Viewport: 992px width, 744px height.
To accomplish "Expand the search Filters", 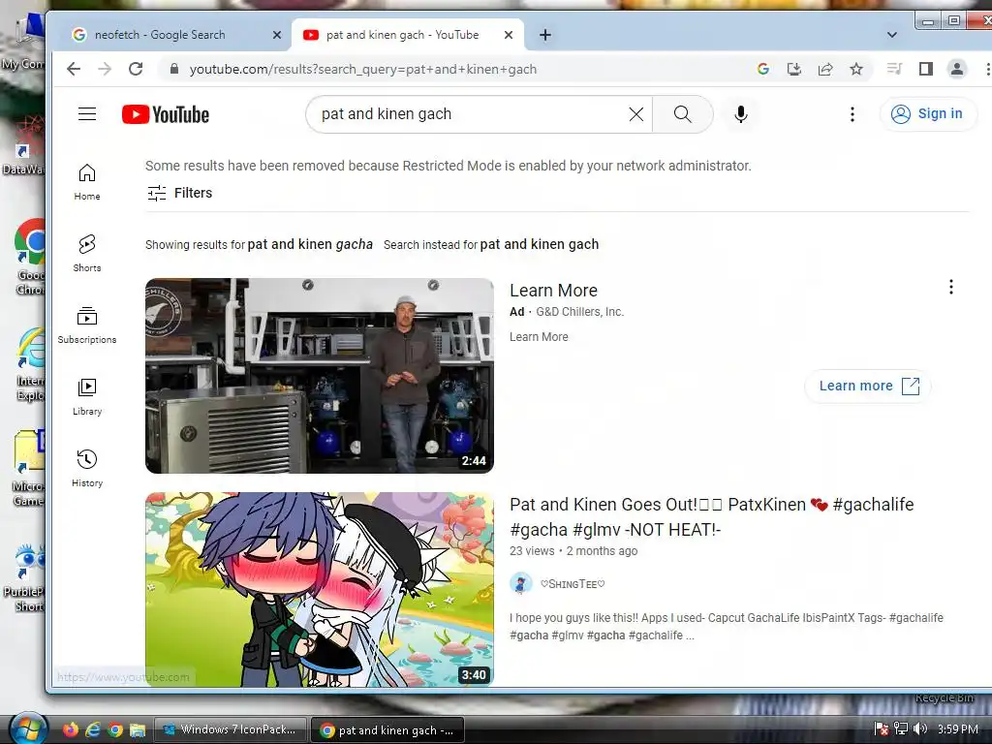I will 179,193.
